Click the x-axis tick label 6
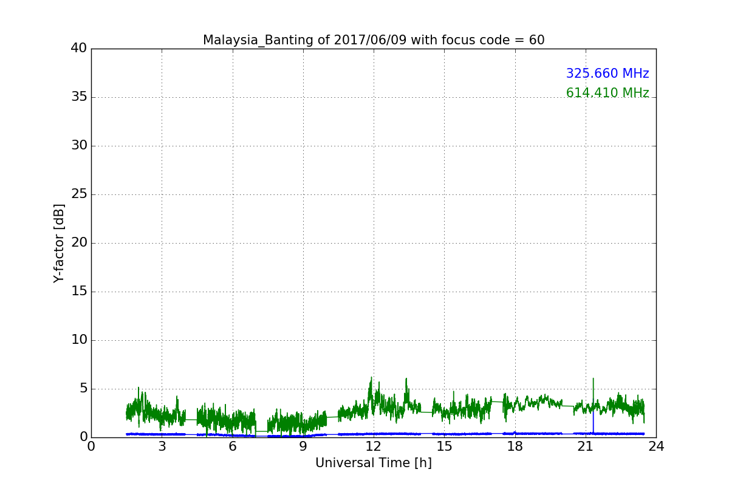This screenshot has height=486, width=729. 232,447
